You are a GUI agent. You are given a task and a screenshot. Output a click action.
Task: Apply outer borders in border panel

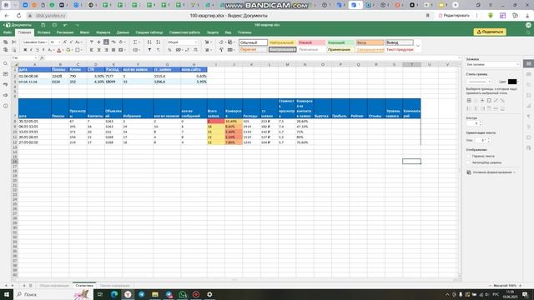(489, 100)
